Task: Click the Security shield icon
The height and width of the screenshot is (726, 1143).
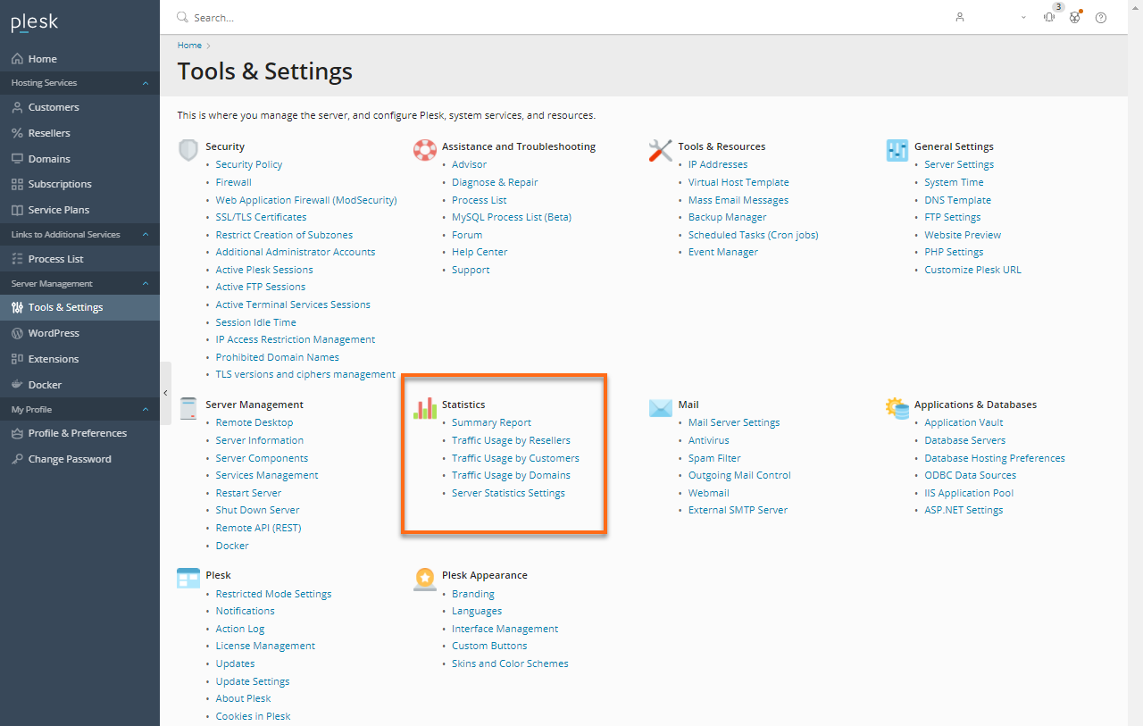Action: pos(188,149)
